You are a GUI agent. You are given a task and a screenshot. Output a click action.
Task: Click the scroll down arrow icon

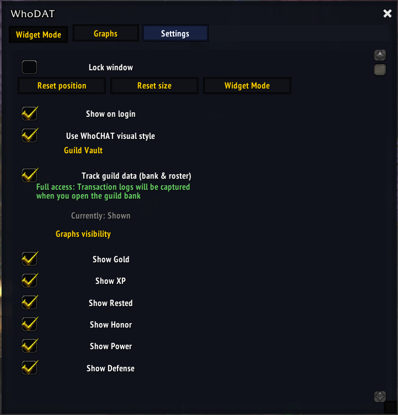380,396
